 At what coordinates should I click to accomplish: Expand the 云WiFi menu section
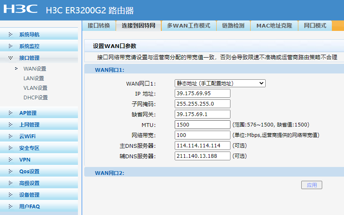coord(39,136)
